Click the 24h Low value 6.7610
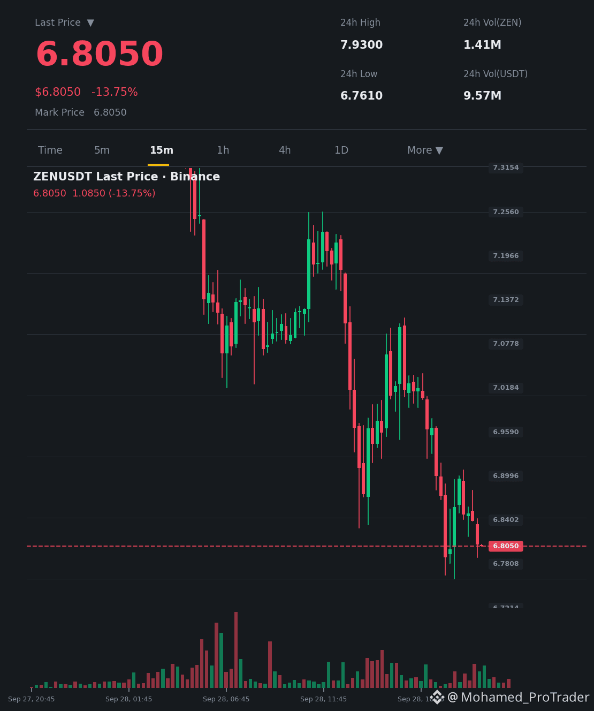 click(x=362, y=96)
